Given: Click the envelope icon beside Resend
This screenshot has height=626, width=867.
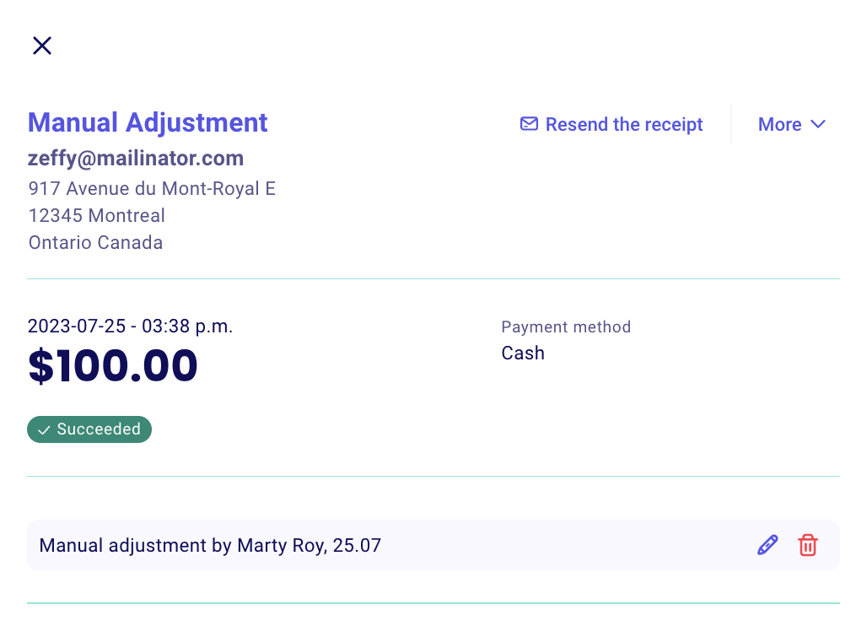Looking at the screenshot, I should point(529,124).
